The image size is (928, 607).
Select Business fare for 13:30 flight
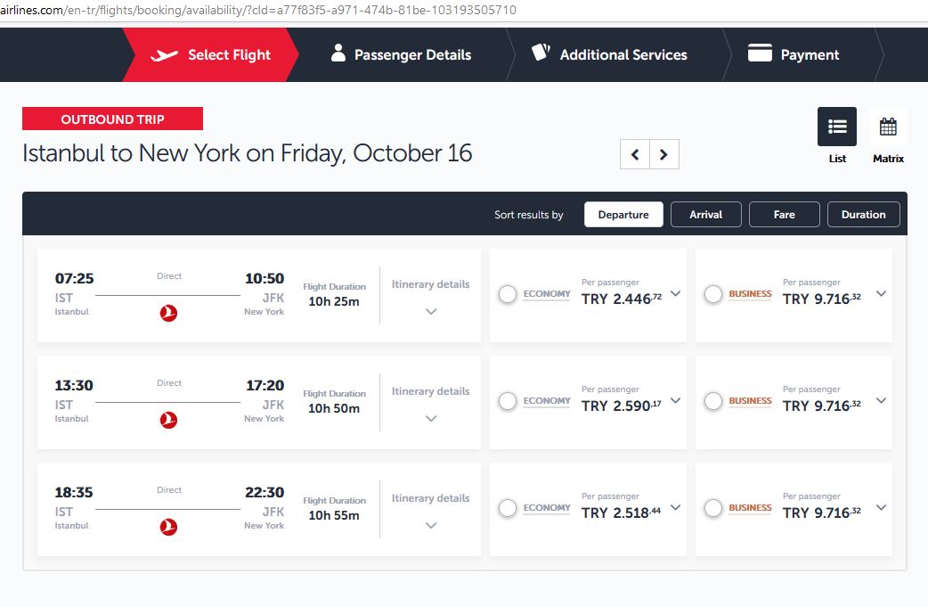coord(713,401)
